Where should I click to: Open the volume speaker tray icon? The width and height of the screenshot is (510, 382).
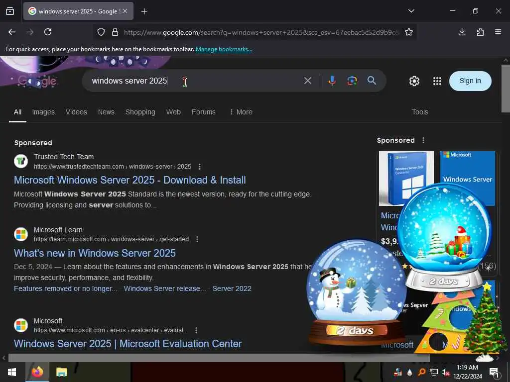pos(445,372)
